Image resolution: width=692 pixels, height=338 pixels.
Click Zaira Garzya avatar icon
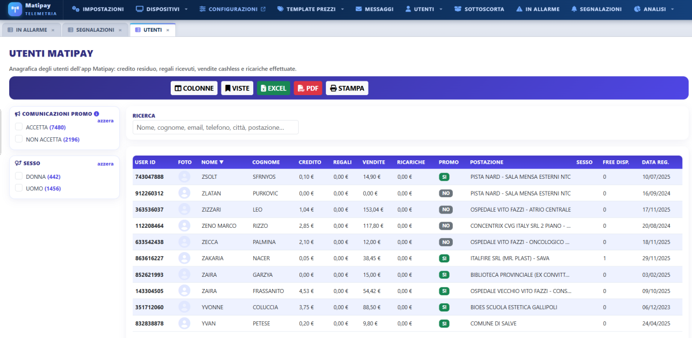[x=184, y=275]
